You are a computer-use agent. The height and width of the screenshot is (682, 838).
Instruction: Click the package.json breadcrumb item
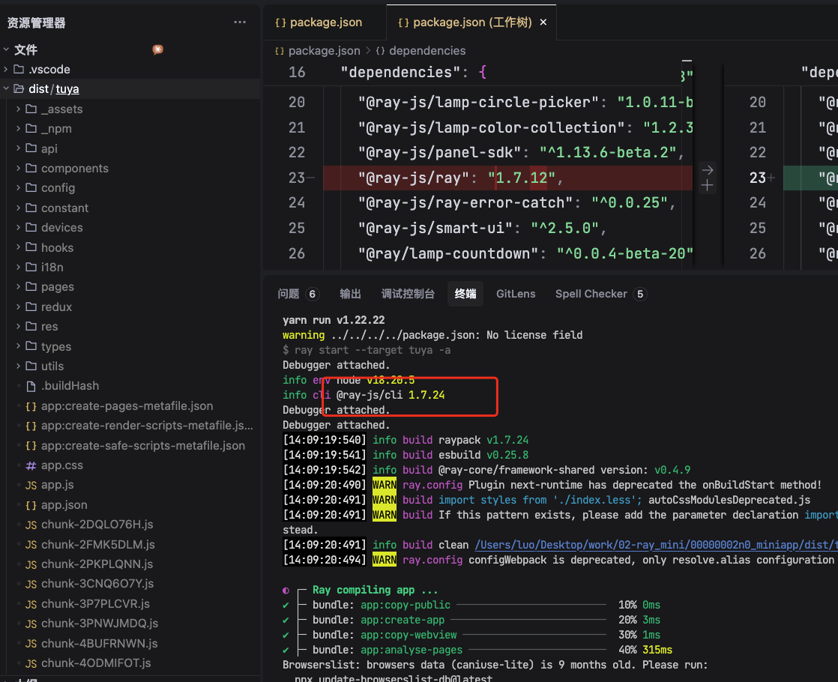pyautogui.click(x=324, y=51)
